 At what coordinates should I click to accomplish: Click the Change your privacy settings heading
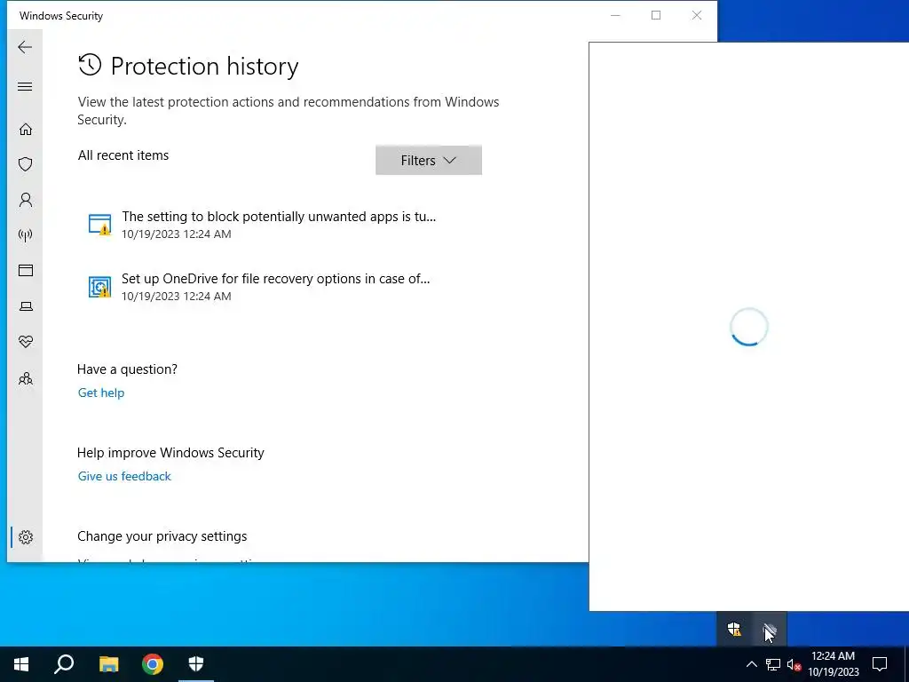(x=162, y=535)
